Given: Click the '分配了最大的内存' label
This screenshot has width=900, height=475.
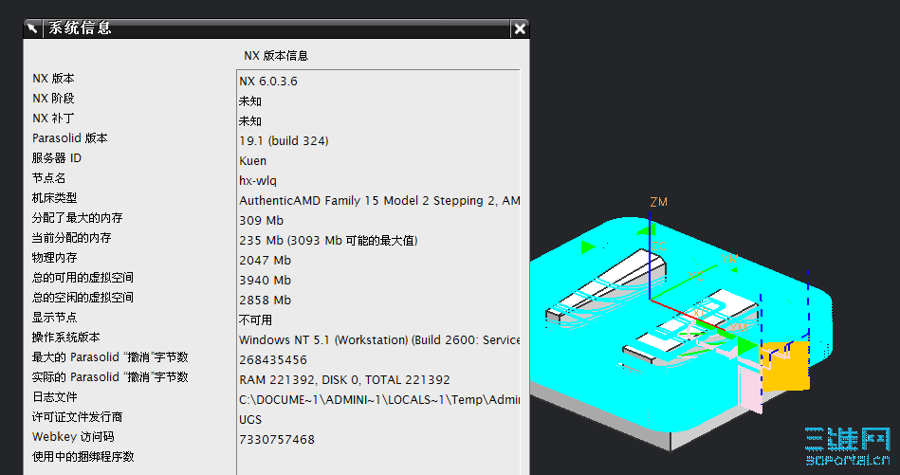Looking at the screenshot, I should 78,217.
